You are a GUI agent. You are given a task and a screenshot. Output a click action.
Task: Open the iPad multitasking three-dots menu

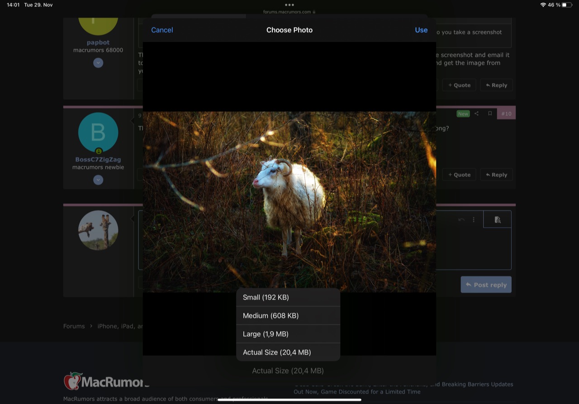(289, 5)
